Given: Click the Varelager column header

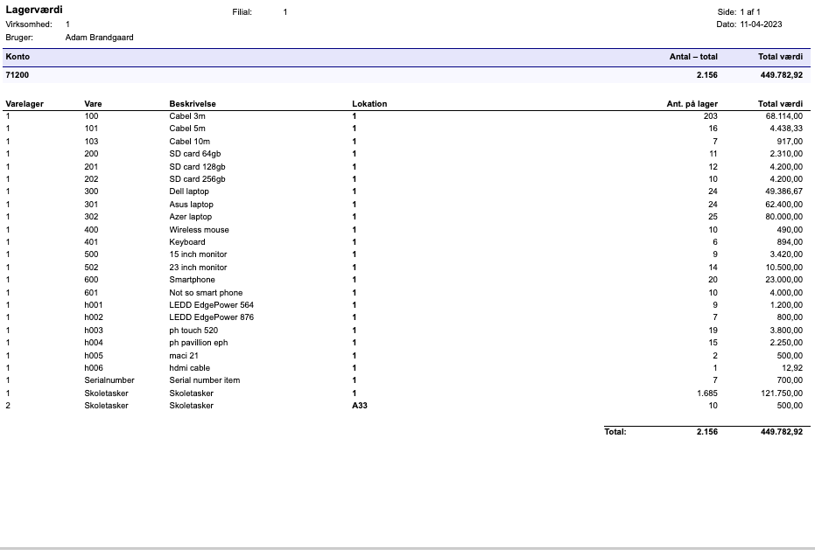Looking at the screenshot, I should click(25, 104).
